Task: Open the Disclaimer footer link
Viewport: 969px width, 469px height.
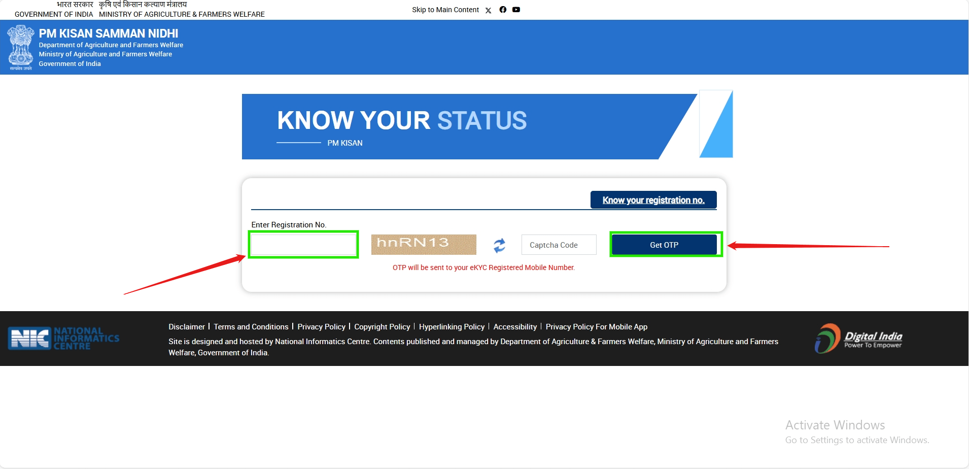Action: click(x=187, y=327)
